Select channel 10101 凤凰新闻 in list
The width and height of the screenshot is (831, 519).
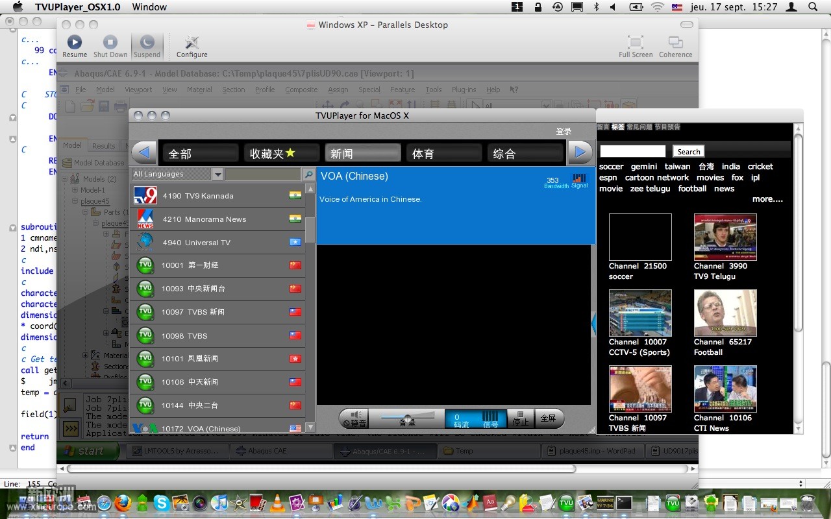pyautogui.click(x=217, y=359)
